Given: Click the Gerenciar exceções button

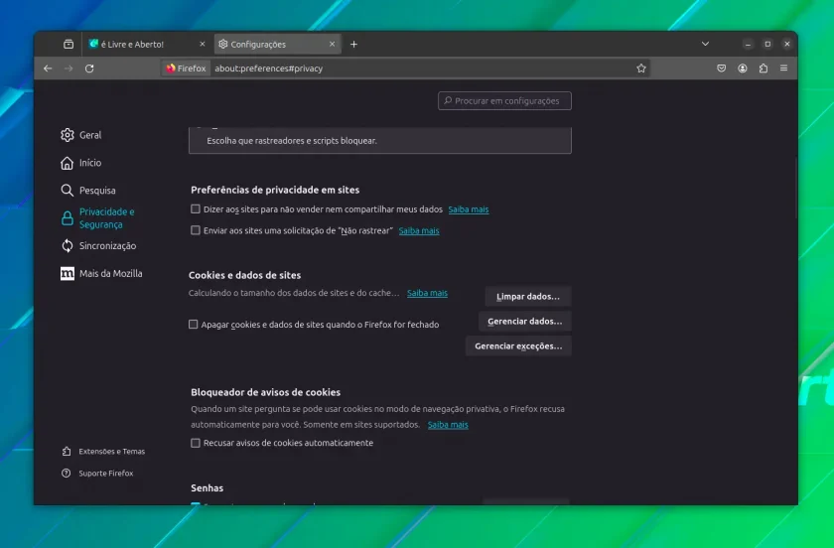Looking at the screenshot, I should point(518,346).
